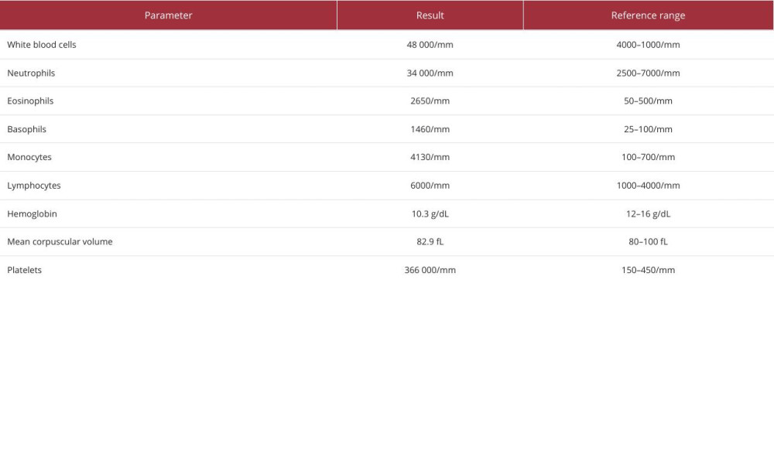Viewport: 774px width, 464px height.
Task: Click the 1000–4000/mm reference range
Action: [x=648, y=186]
